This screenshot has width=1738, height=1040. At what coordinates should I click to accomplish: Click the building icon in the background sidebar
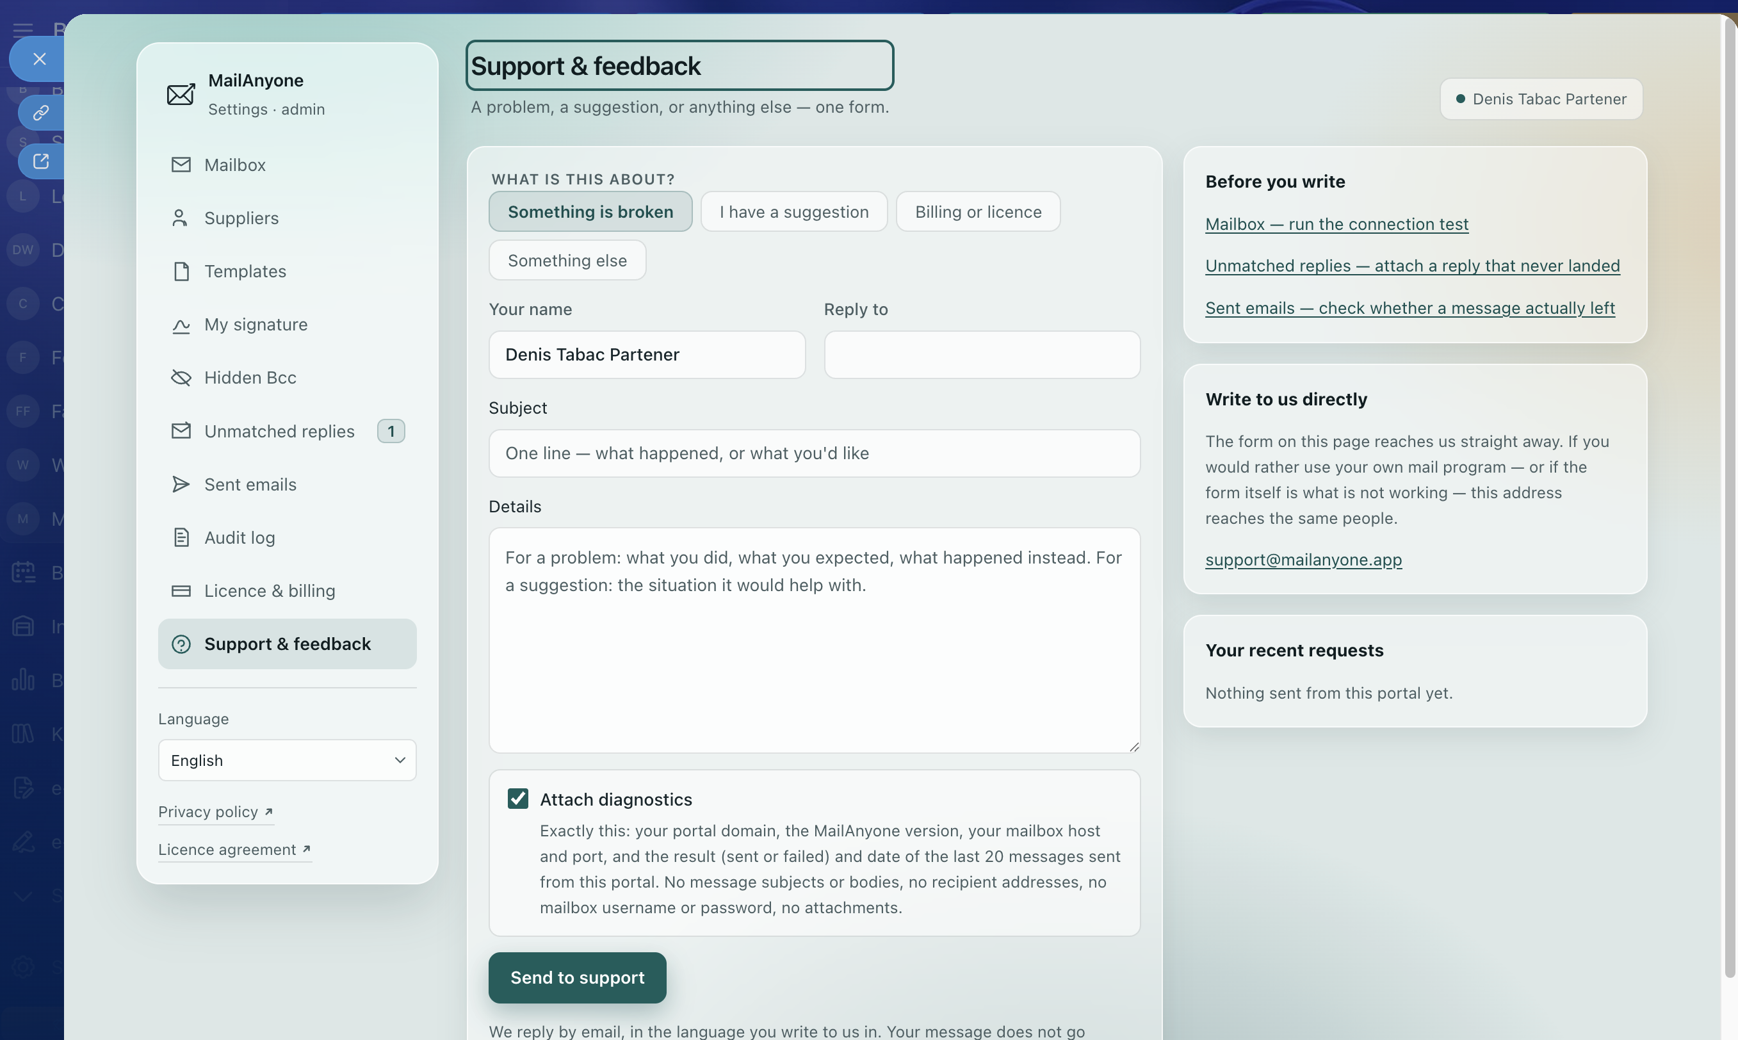(23, 626)
